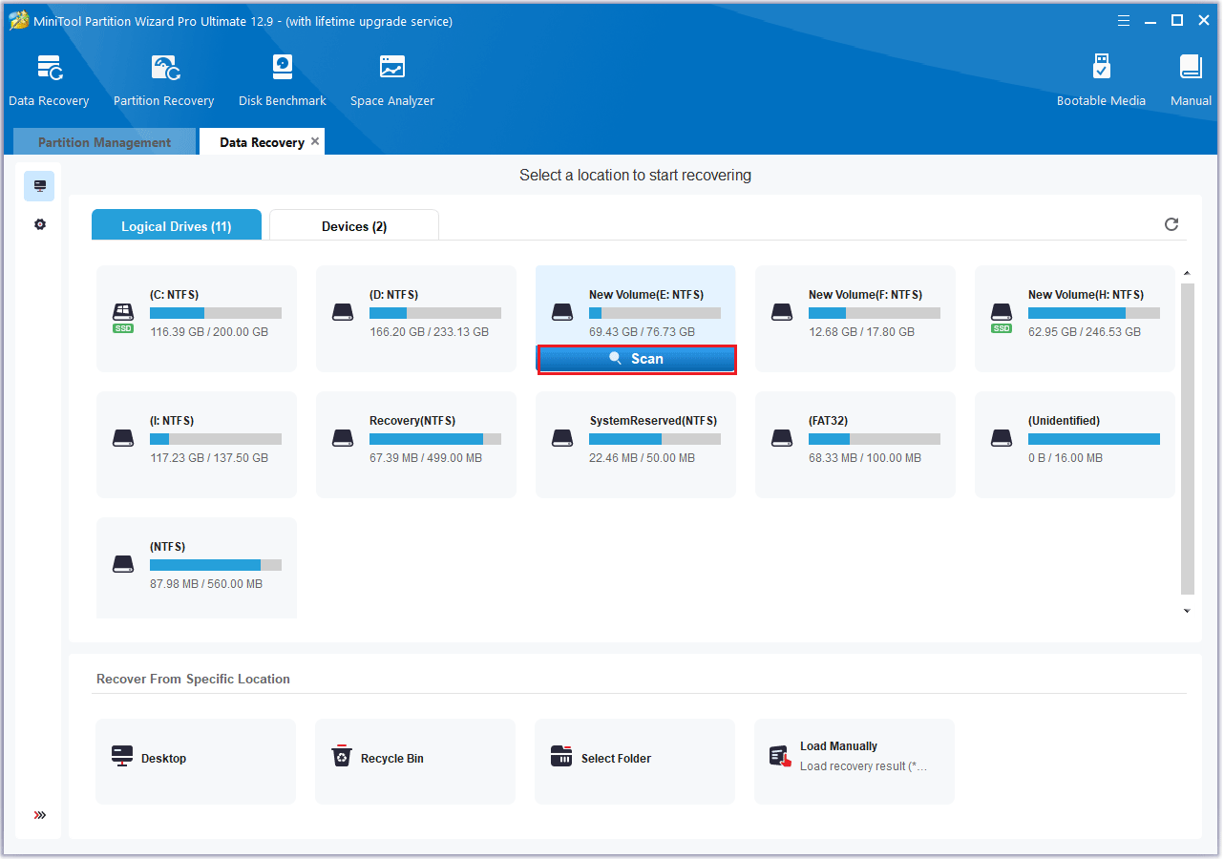
Task: Open Disk Benchmark tool
Action: pyautogui.click(x=283, y=80)
